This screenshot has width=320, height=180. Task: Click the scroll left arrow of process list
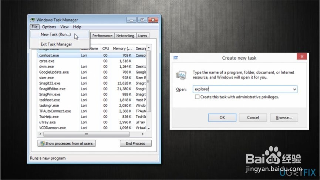pos(40,134)
